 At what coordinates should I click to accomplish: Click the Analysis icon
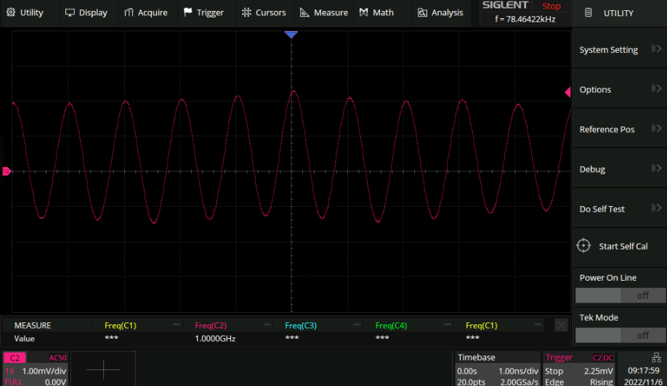pos(422,12)
